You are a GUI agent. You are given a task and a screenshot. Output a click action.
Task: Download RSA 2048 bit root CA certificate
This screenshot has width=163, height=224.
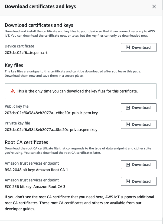pyautogui.click(x=139, y=165)
